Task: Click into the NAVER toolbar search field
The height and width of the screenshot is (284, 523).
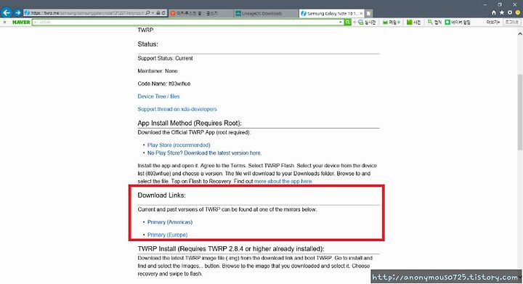Action: pos(185,23)
